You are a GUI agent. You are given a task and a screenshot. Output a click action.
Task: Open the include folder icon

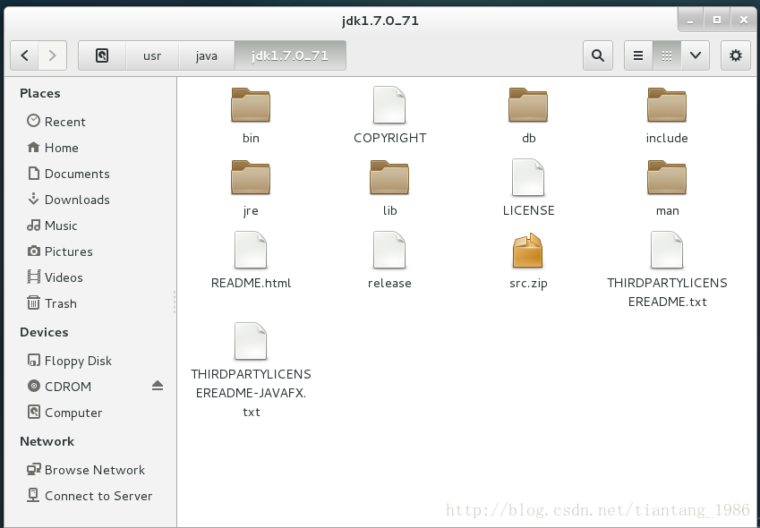tap(667, 105)
